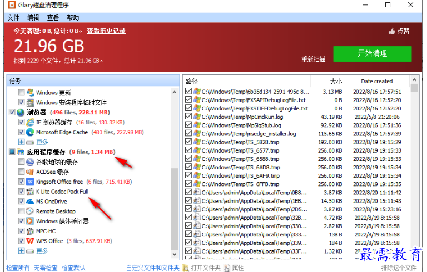
Task: Click file list scrollbar up arrow
Action: [x=414, y=80]
